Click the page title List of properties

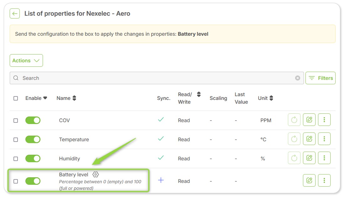77,14
